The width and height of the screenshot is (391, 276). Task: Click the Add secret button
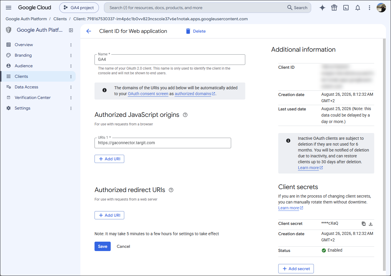coord(296,269)
